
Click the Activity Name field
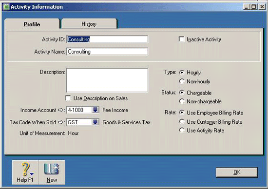(107, 52)
